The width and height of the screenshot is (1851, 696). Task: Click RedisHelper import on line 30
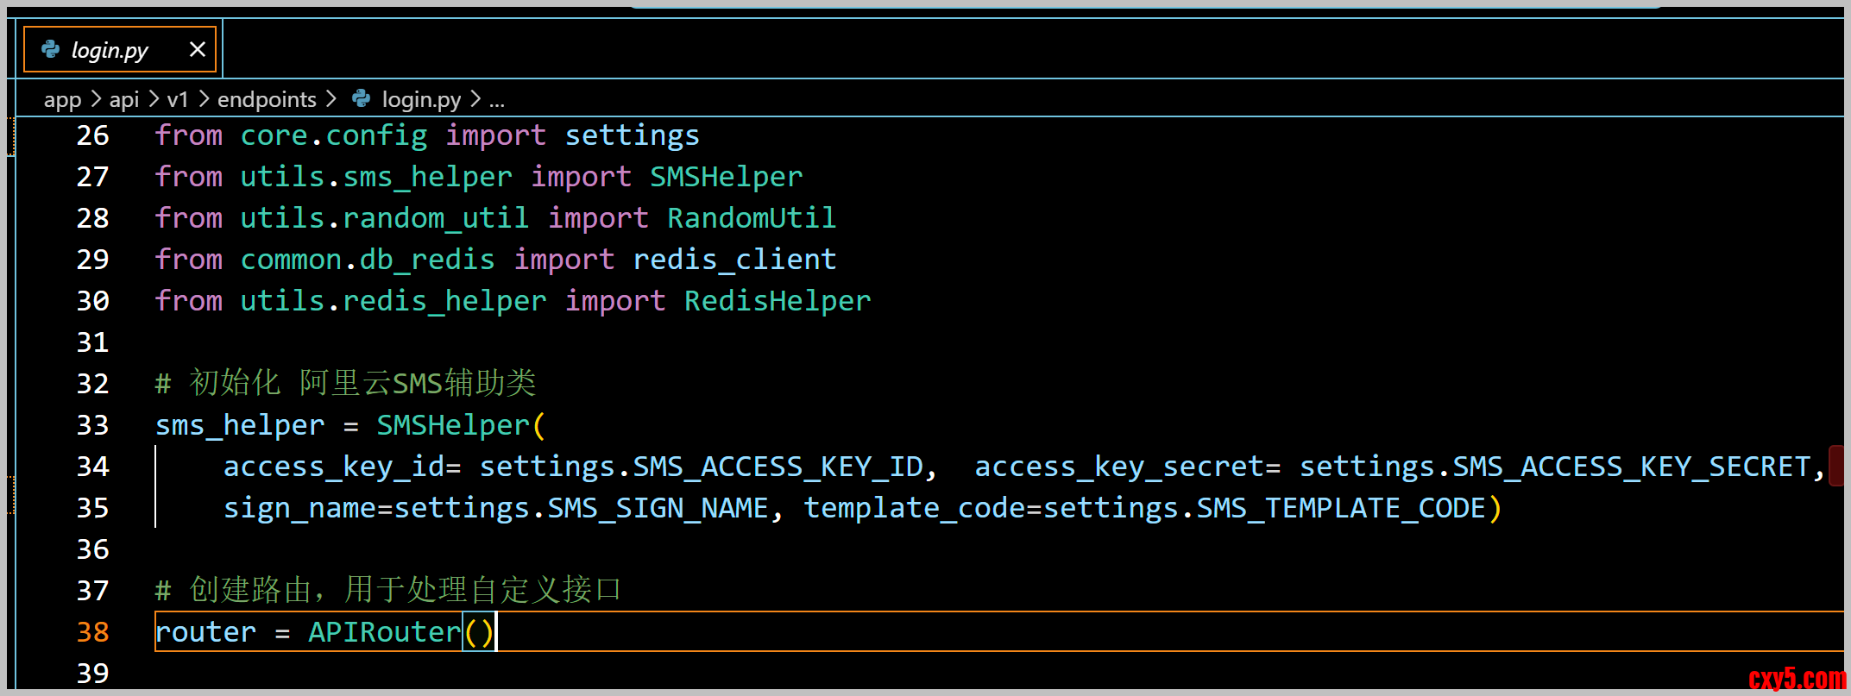coord(778,301)
